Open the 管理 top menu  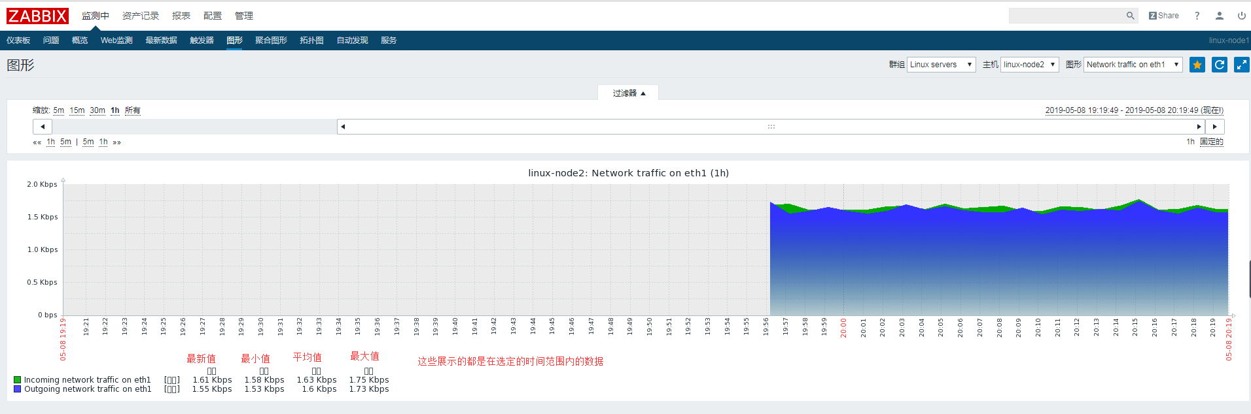point(244,16)
